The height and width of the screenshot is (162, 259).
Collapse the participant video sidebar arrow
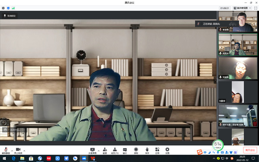215,80
